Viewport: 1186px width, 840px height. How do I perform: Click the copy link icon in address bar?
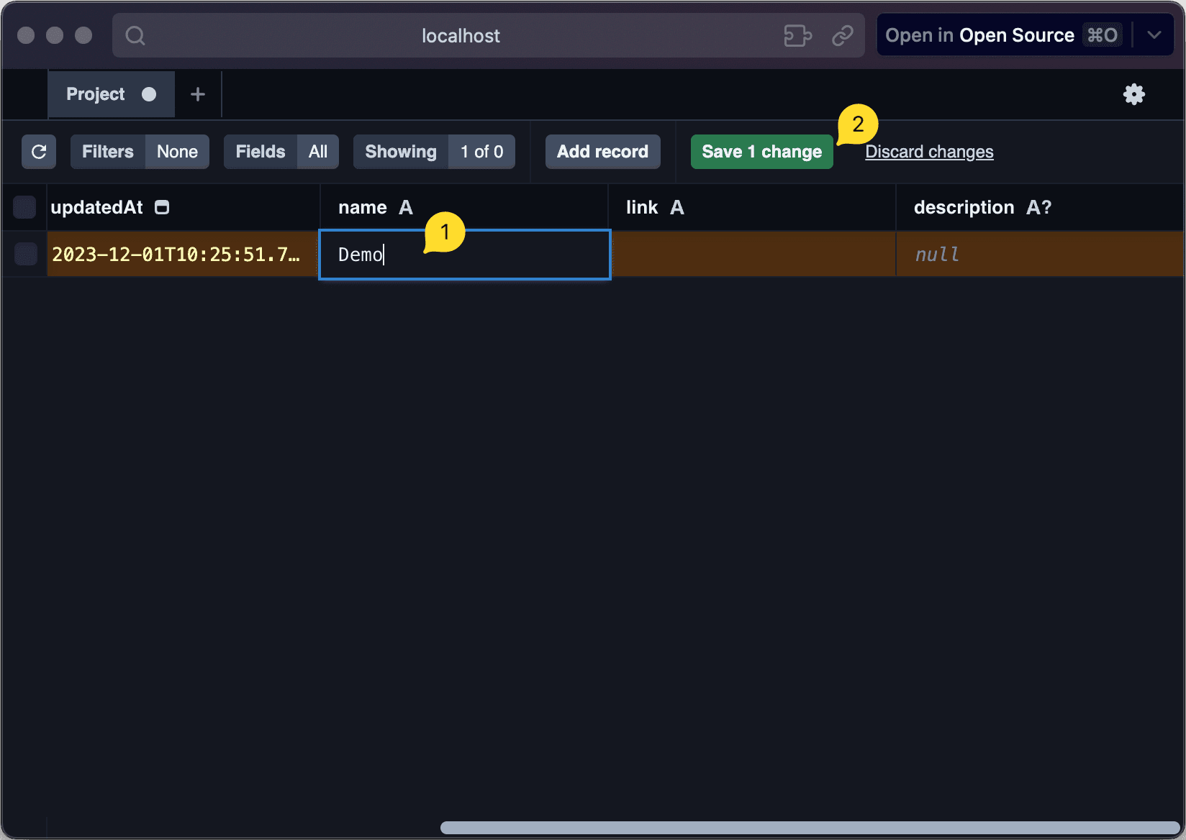(x=842, y=35)
